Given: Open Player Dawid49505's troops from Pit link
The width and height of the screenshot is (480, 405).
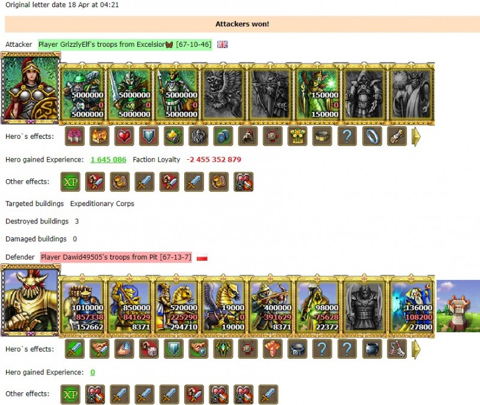Looking at the screenshot, I should point(116,257).
